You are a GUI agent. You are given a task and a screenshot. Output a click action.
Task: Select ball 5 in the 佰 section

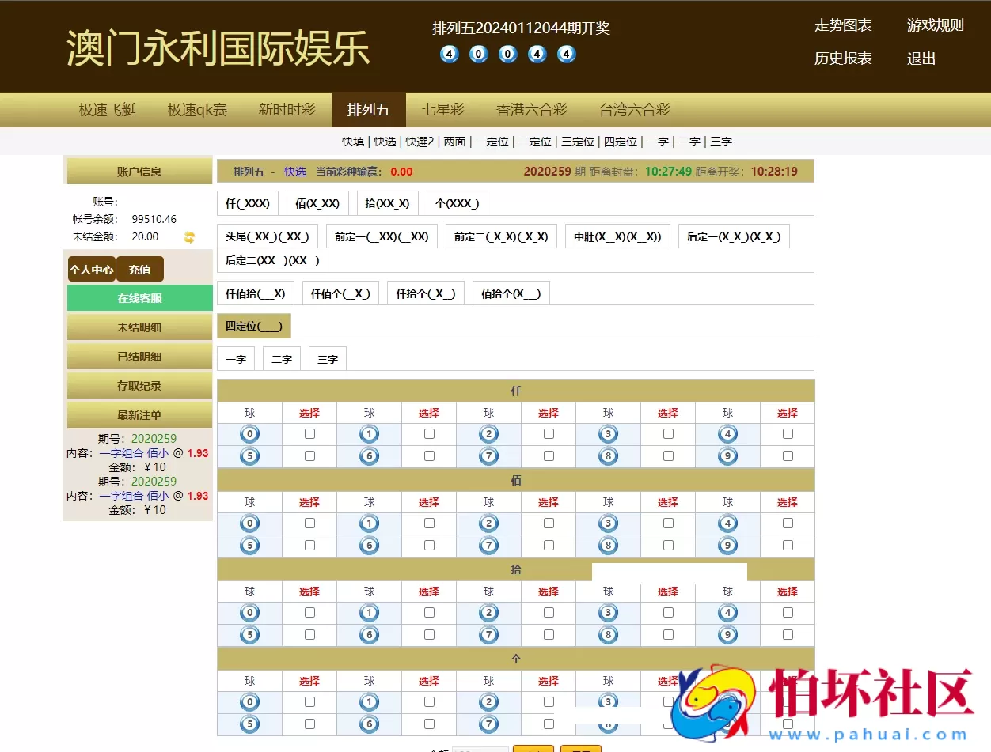pos(249,545)
